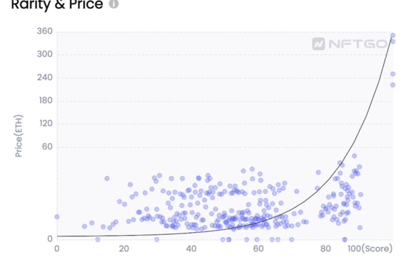Click the Price(ETH) y-axis label

coord(19,136)
